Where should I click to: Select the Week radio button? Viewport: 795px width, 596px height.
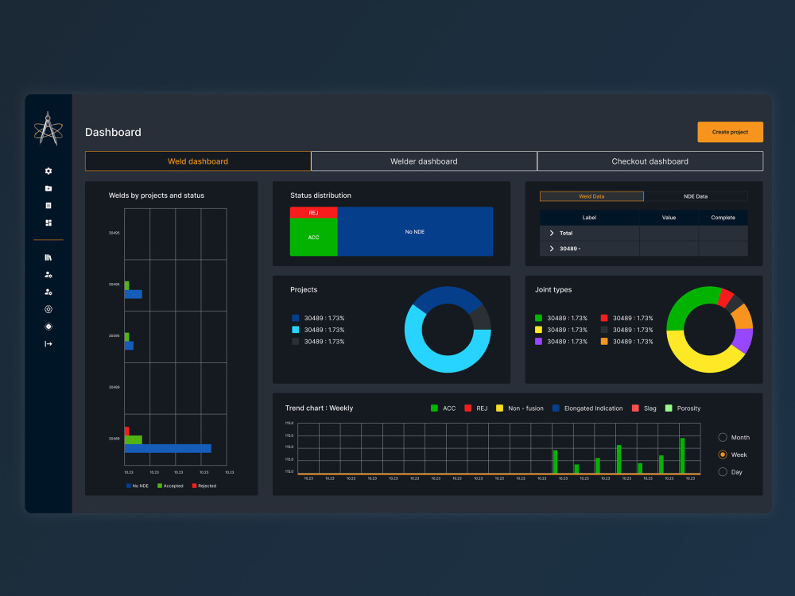[x=723, y=455]
